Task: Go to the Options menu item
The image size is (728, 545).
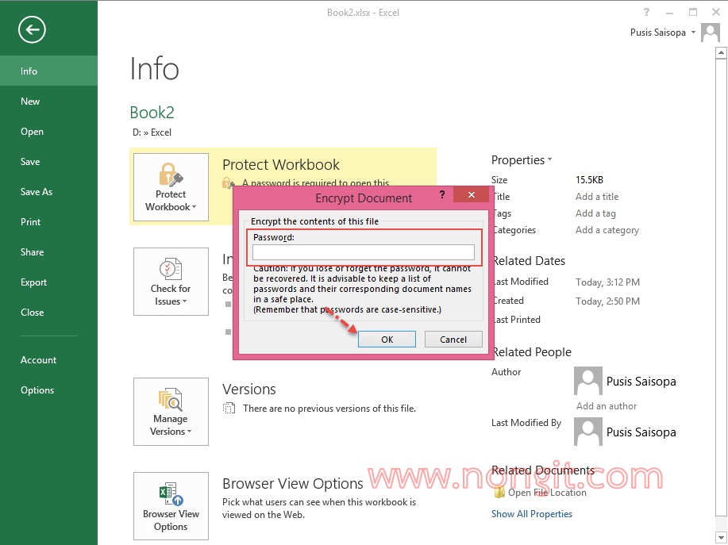Action: tap(37, 390)
